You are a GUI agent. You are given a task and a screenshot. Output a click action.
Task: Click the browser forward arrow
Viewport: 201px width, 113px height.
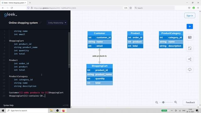8,8
